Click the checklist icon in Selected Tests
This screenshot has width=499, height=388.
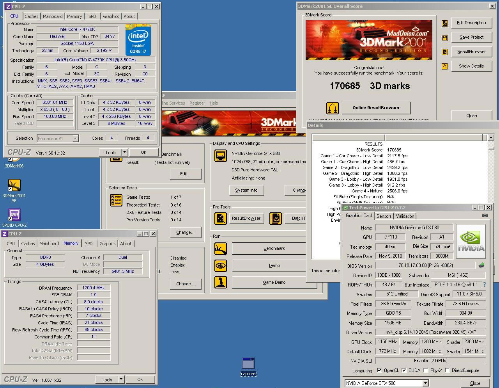[116, 200]
